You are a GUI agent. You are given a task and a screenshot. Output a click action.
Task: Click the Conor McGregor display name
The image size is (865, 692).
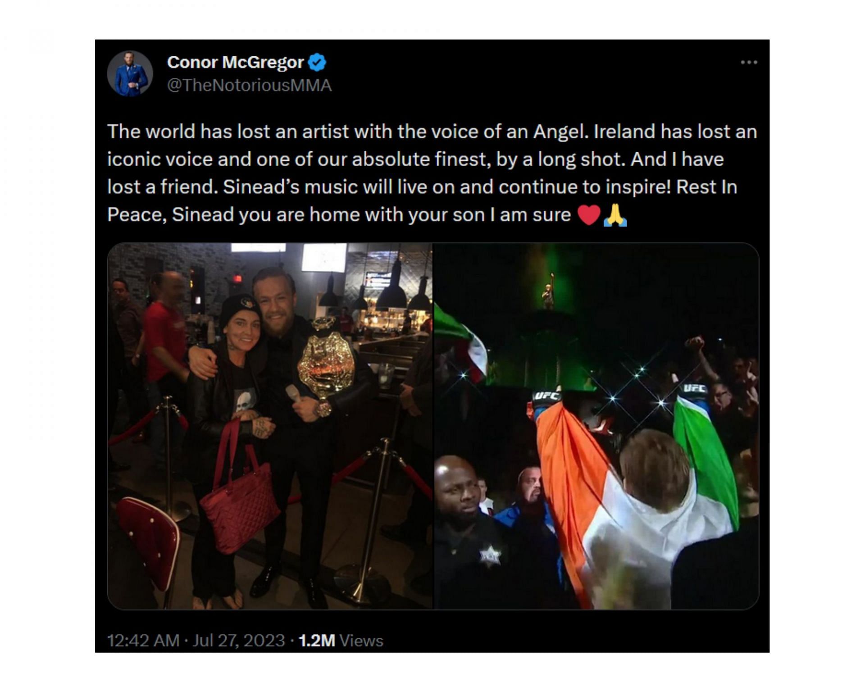[x=235, y=62]
